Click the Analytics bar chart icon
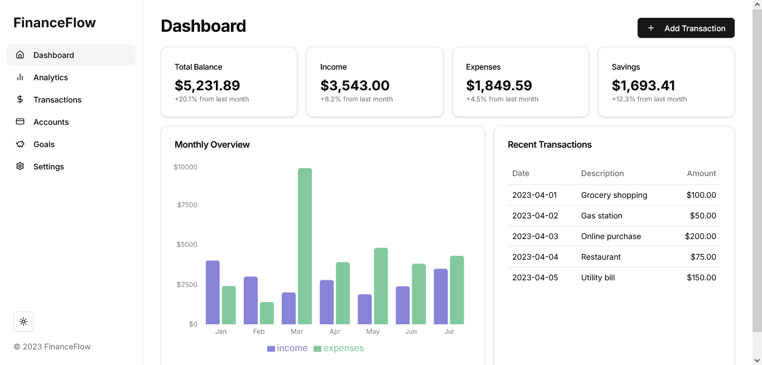The width and height of the screenshot is (762, 365). (x=20, y=77)
